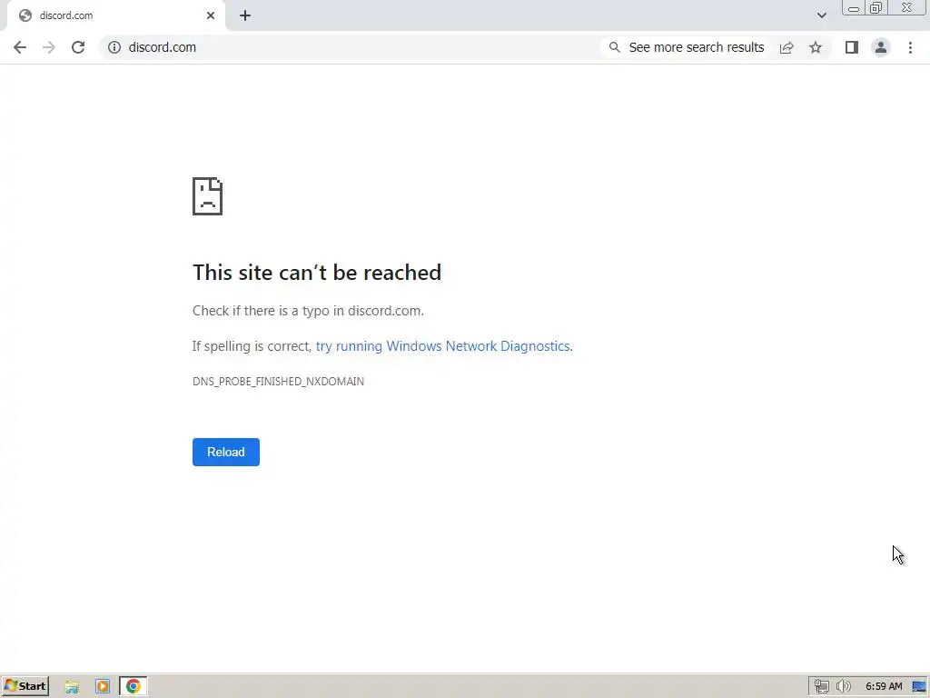Share this page via share icon
Viewport: 930px width, 698px height.
[x=787, y=47]
